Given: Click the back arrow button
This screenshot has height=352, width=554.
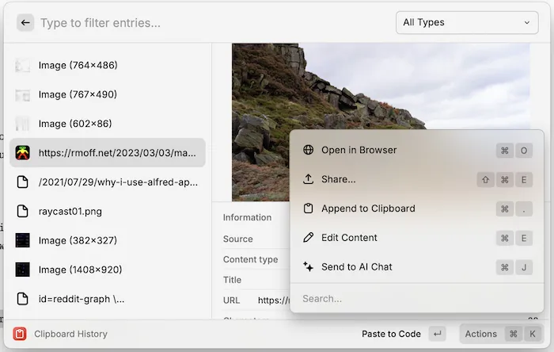Looking at the screenshot, I should coord(25,23).
